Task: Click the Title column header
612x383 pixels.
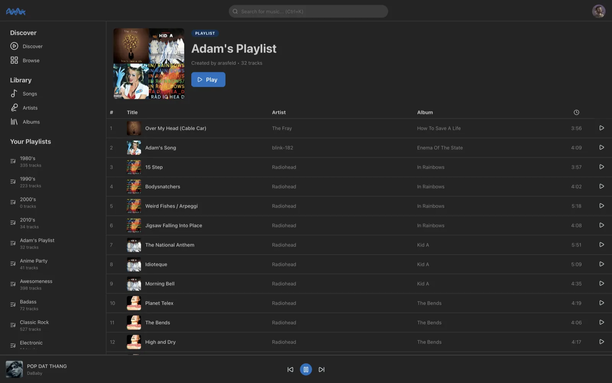Action: (132, 112)
